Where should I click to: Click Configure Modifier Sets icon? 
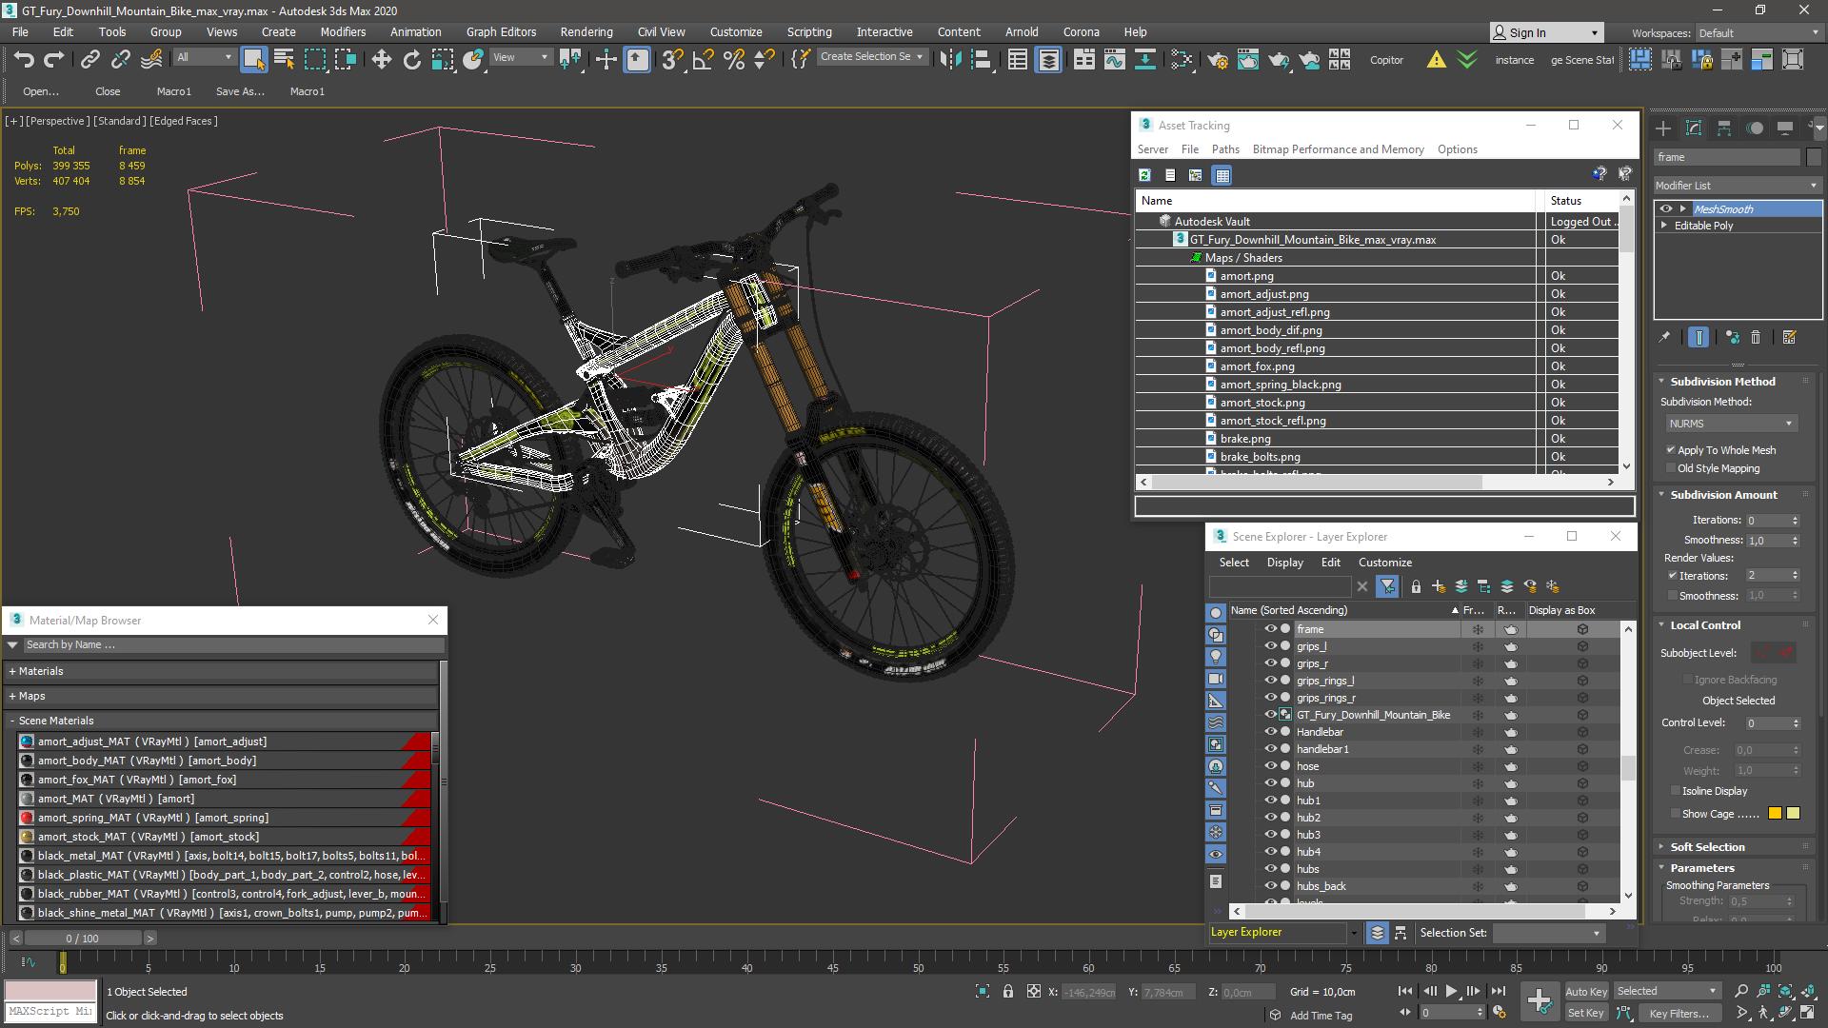click(1789, 337)
